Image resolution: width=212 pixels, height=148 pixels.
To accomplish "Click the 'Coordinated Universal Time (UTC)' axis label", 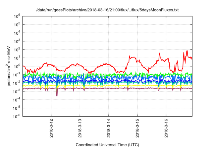I will coord(107,145).
